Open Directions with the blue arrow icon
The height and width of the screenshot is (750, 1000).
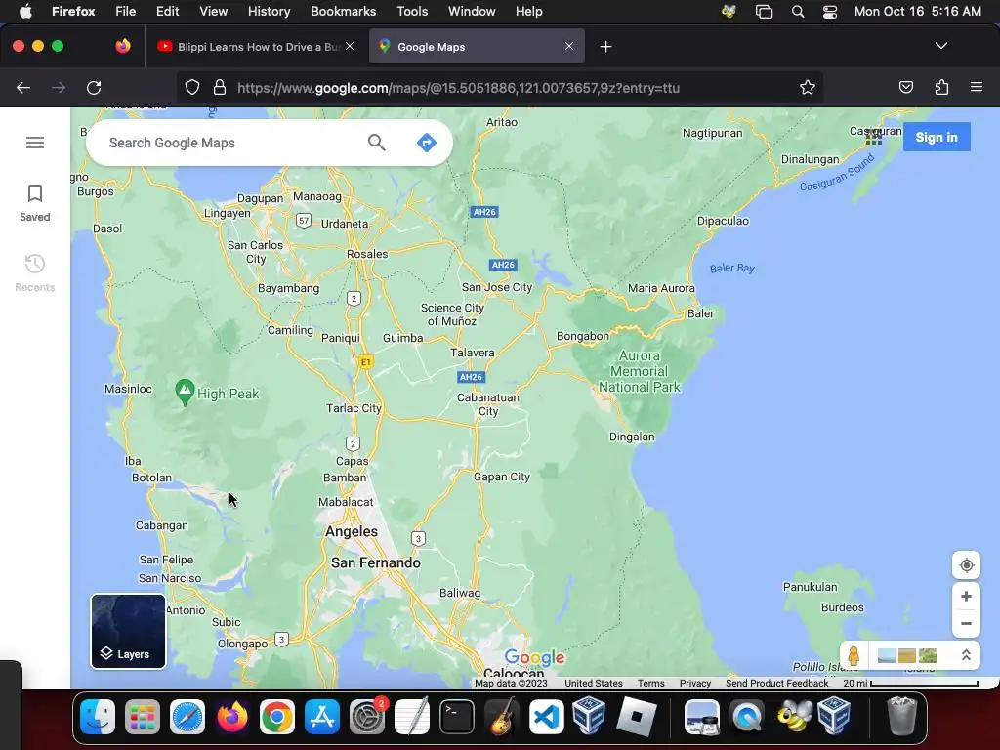(x=426, y=143)
